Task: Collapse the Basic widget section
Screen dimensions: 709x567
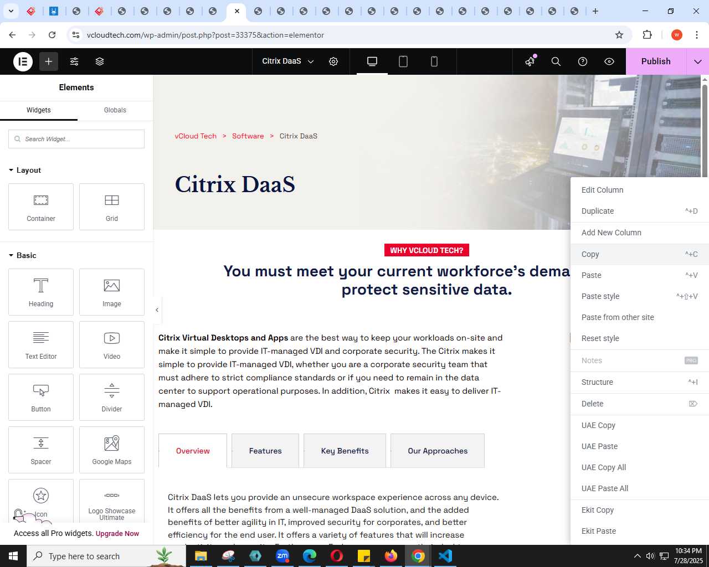Action: [23, 255]
